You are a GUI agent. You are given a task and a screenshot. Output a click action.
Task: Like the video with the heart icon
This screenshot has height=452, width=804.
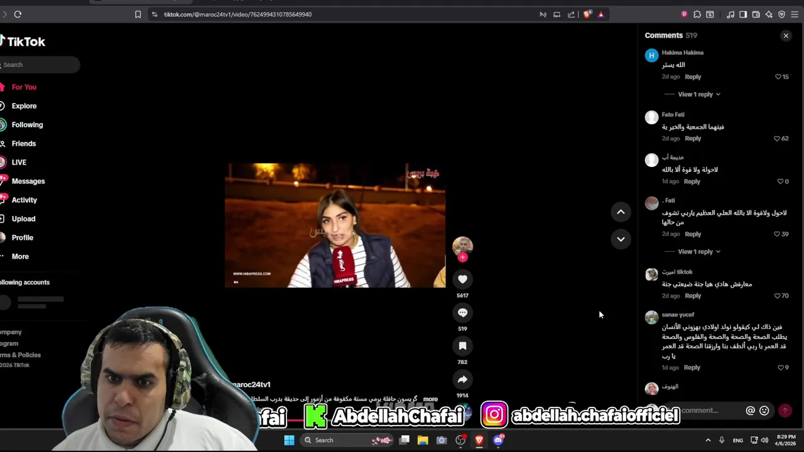pyautogui.click(x=462, y=279)
